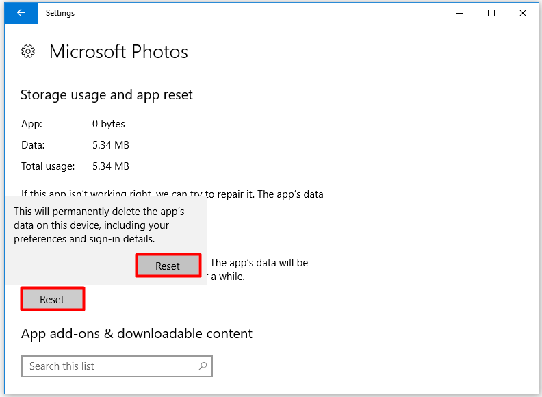
Task: Click the '0 bytes' app size value
Action: pyautogui.click(x=109, y=124)
